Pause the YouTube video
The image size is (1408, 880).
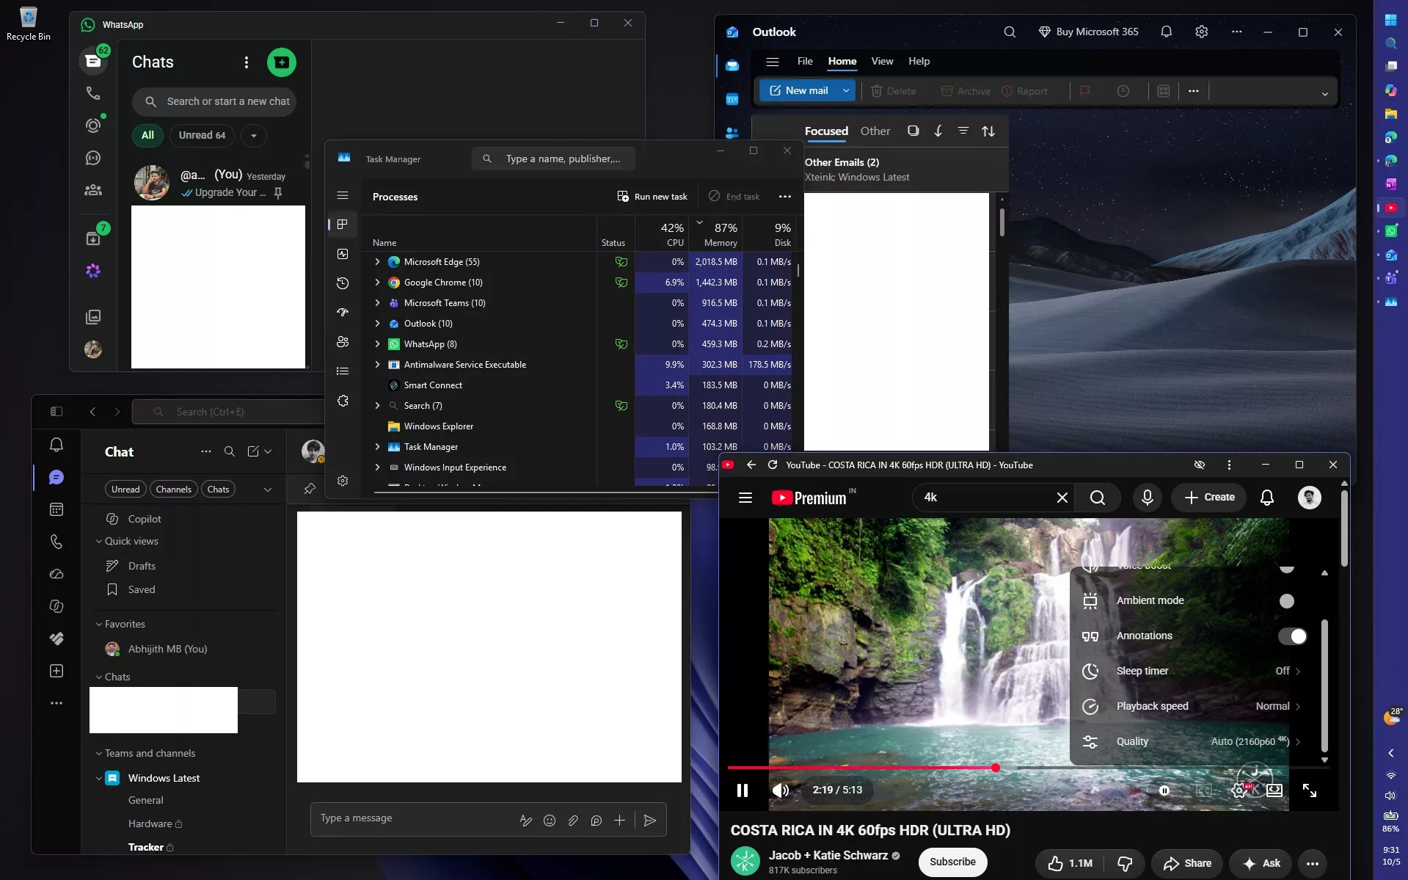(743, 790)
